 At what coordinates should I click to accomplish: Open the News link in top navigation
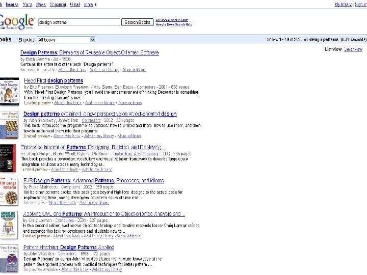pos(41,4)
